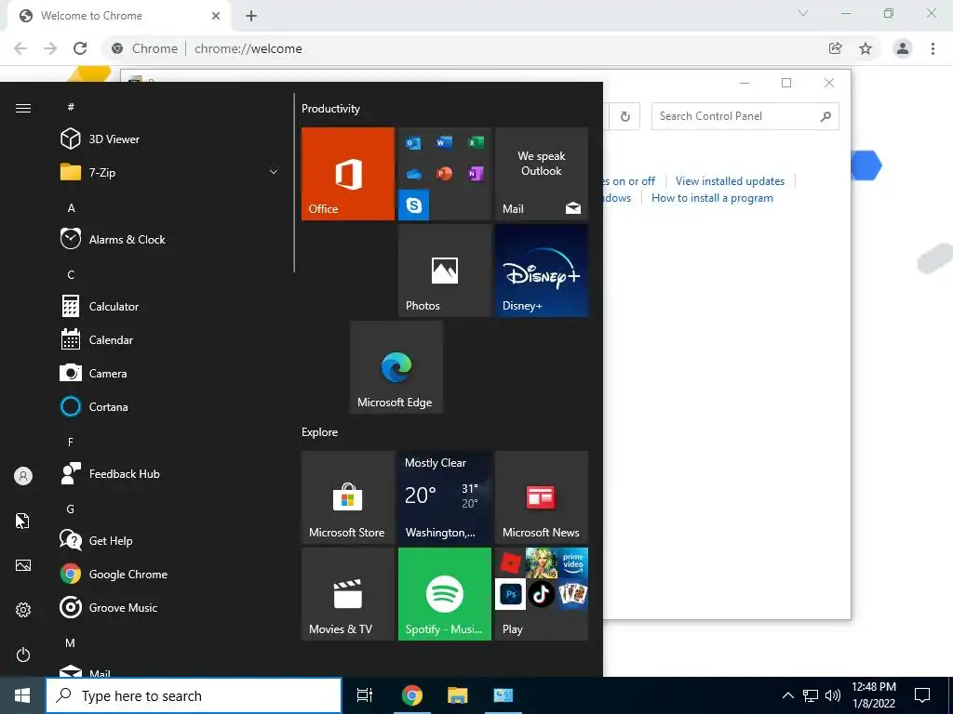Open the Mail tile
This screenshot has width=953, height=714.
(542, 174)
